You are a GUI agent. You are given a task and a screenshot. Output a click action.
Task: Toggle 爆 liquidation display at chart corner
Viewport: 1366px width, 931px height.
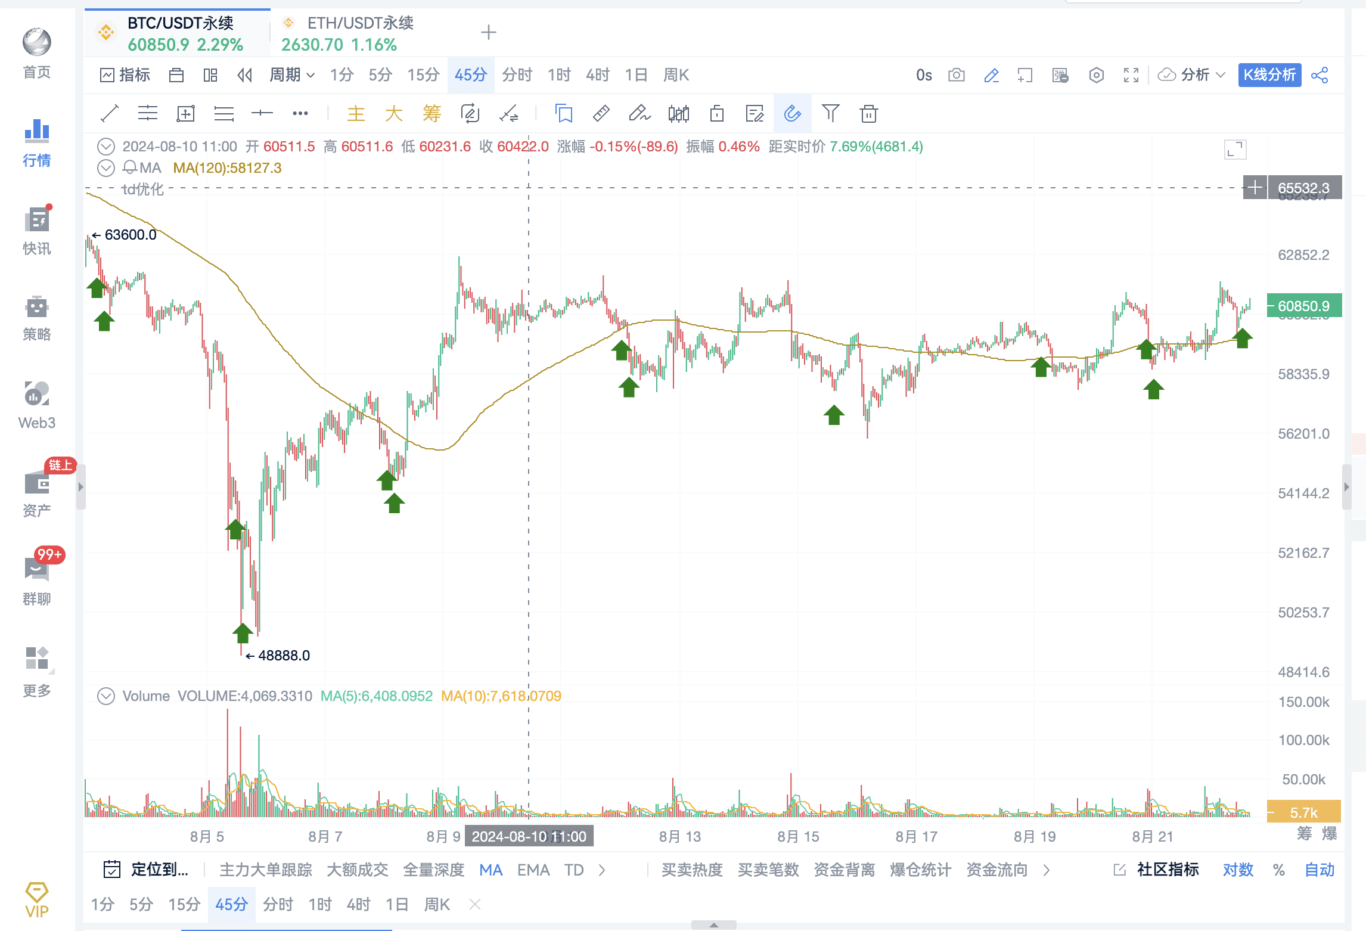pos(1329,833)
